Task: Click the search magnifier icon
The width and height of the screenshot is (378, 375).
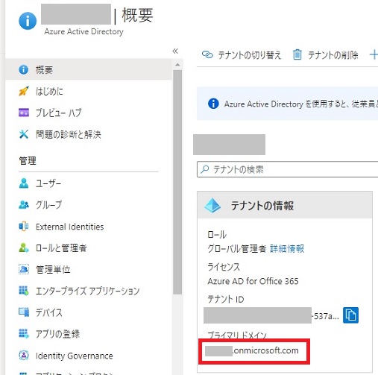Action: (204, 169)
